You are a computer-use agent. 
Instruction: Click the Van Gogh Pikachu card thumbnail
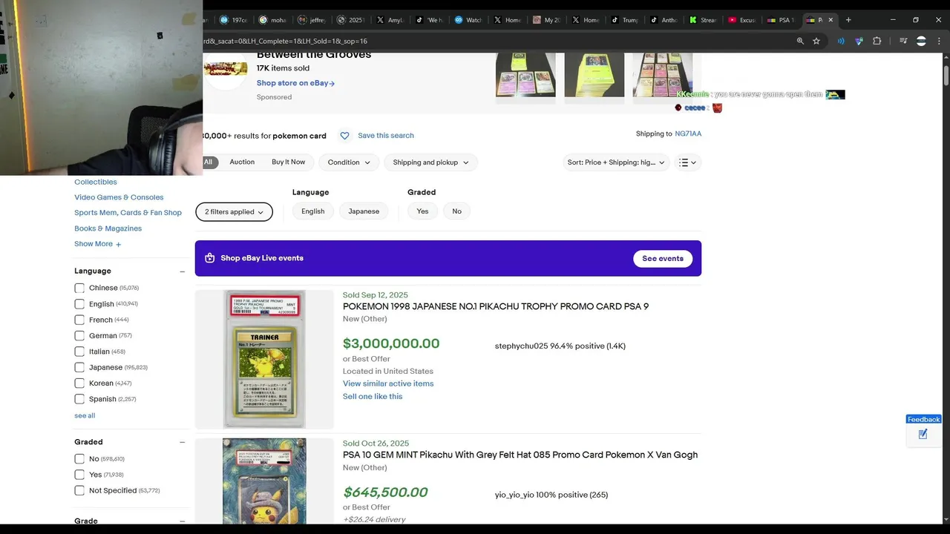pyautogui.click(x=264, y=481)
